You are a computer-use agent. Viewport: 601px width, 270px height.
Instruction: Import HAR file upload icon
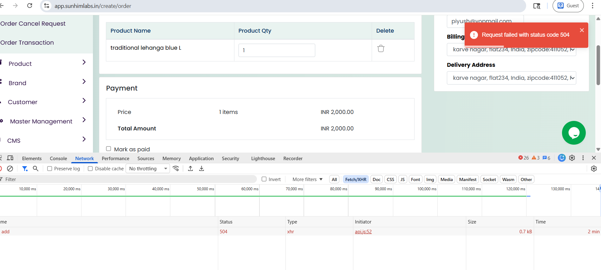[x=190, y=168]
